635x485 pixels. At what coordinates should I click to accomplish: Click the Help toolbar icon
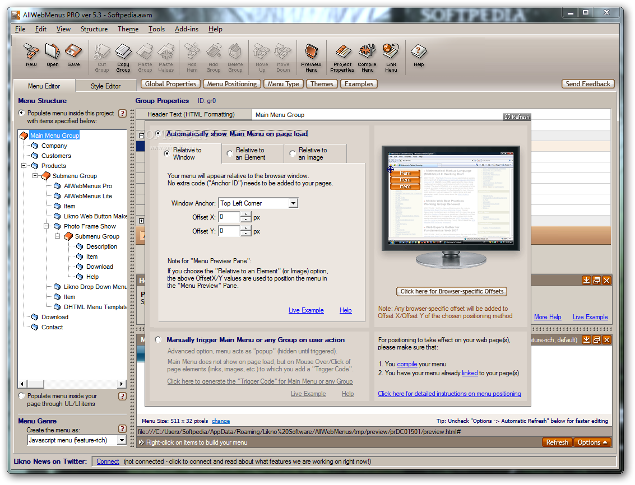419,55
